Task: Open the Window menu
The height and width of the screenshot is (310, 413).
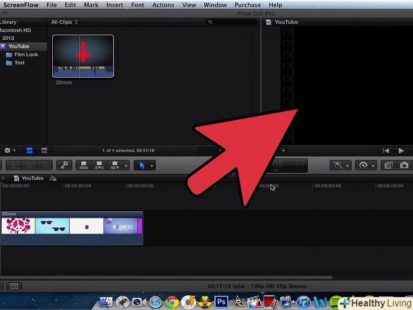Action: click(x=215, y=5)
